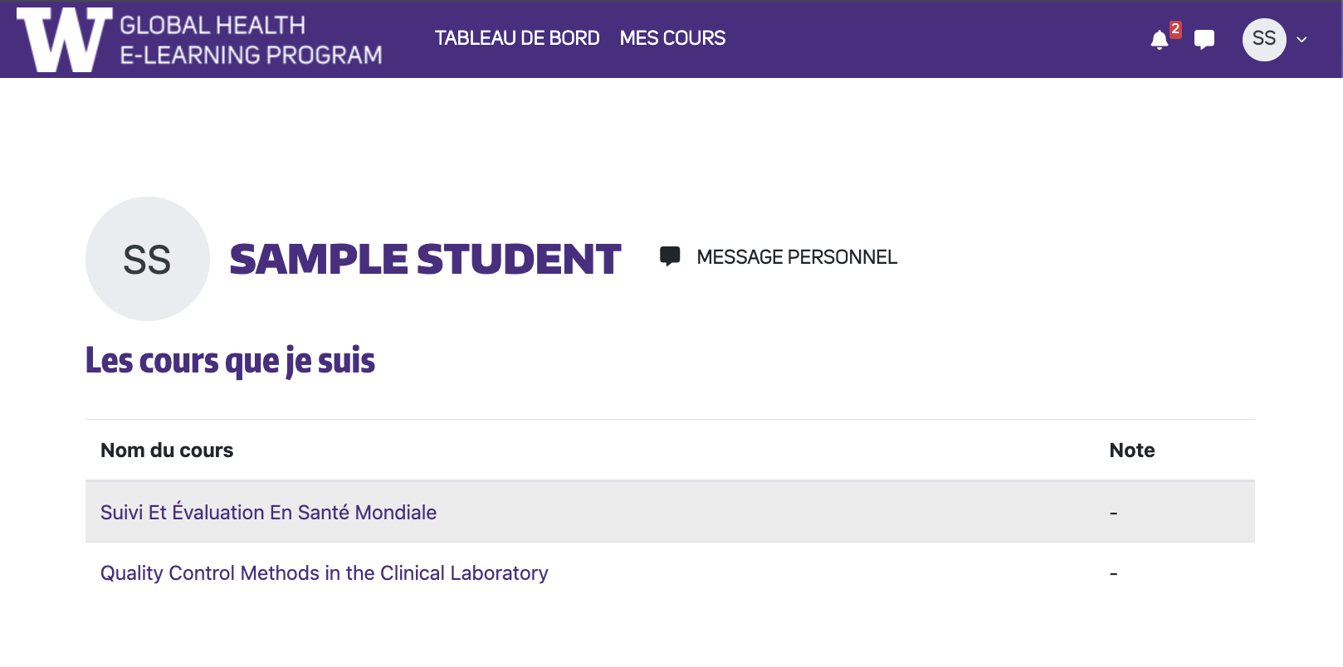Click the Global Health E-Learning Program title
The image size is (1343, 667).
pos(251,40)
